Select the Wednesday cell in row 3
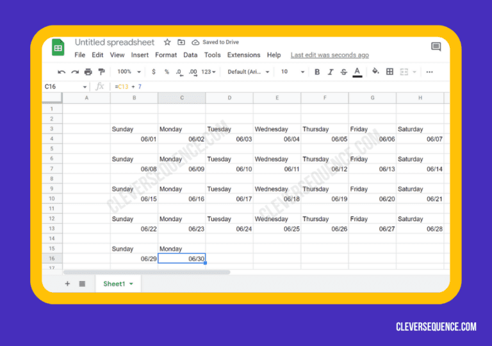The image size is (492, 346). 277,129
